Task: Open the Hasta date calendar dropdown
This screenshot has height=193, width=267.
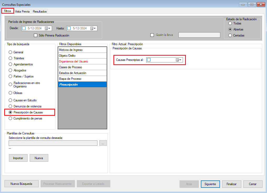Action: [x=93, y=28]
